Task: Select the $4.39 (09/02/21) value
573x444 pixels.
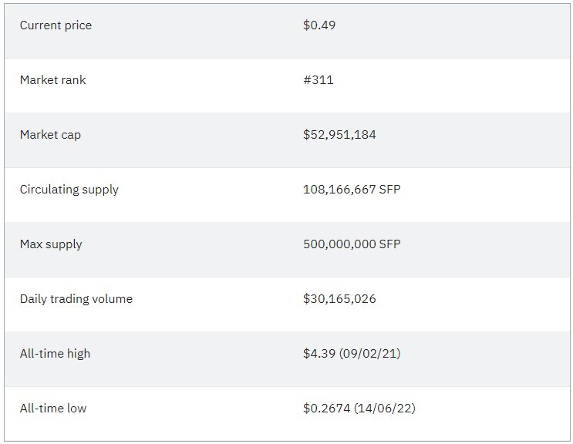Action: pos(352,354)
